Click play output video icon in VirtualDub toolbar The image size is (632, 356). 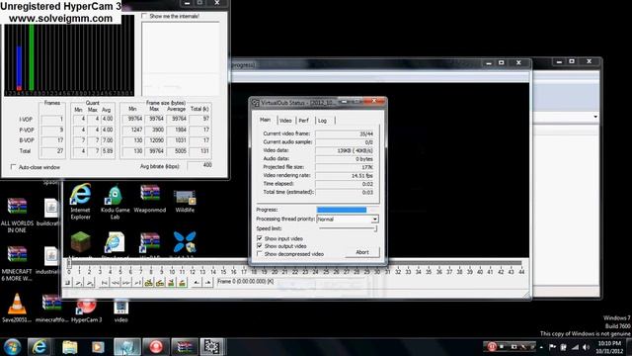click(90, 283)
